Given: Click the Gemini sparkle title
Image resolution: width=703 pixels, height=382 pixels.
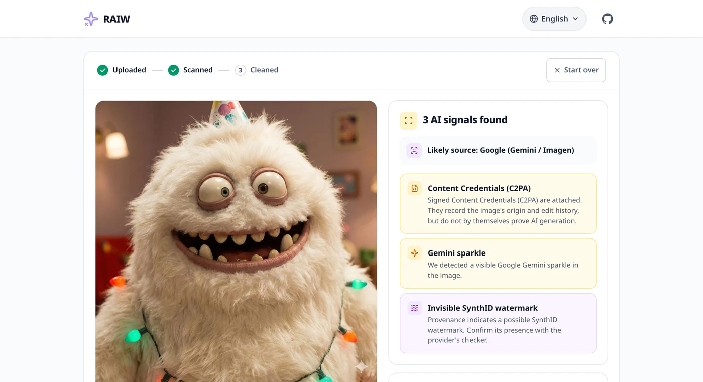Looking at the screenshot, I should point(456,253).
